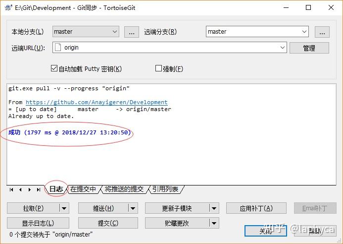
Task: Minimize the TortoiseGit sync window
Action: (286, 7)
